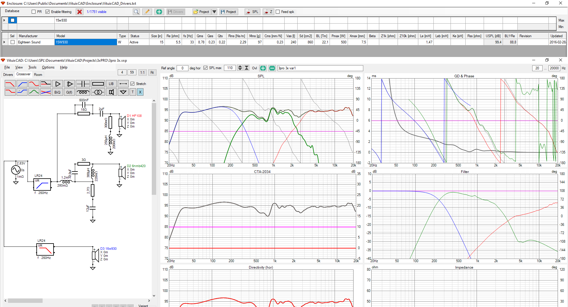Screen dimensions: 568x307
Task: Select the blue high-pass filter tool
Action: pos(22,84)
